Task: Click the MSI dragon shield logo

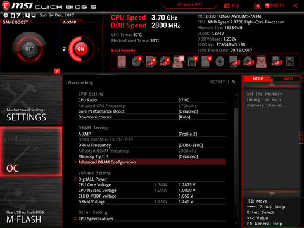Action: click(x=6, y=6)
